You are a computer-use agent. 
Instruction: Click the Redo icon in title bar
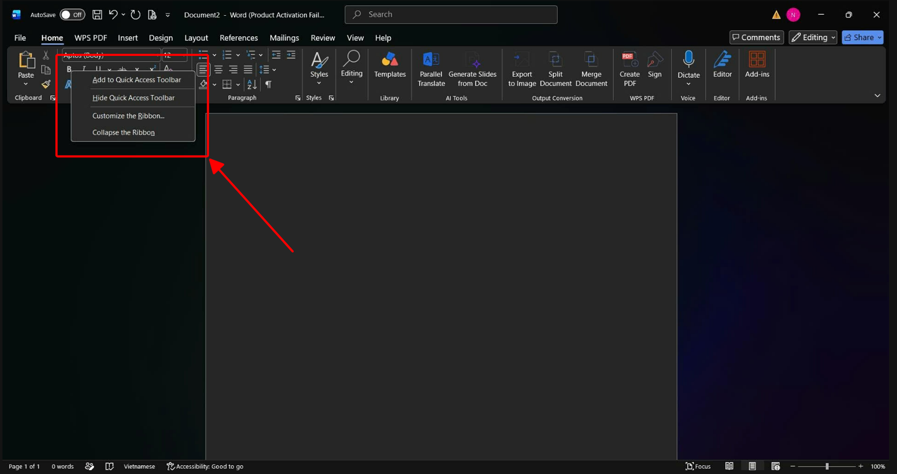click(x=135, y=15)
